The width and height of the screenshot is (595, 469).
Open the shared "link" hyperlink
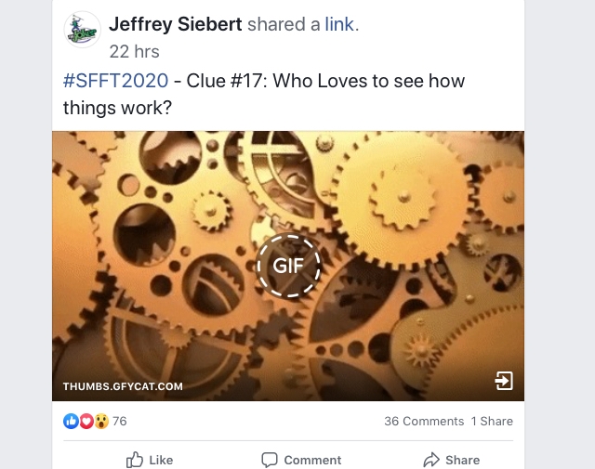tap(339, 24)
